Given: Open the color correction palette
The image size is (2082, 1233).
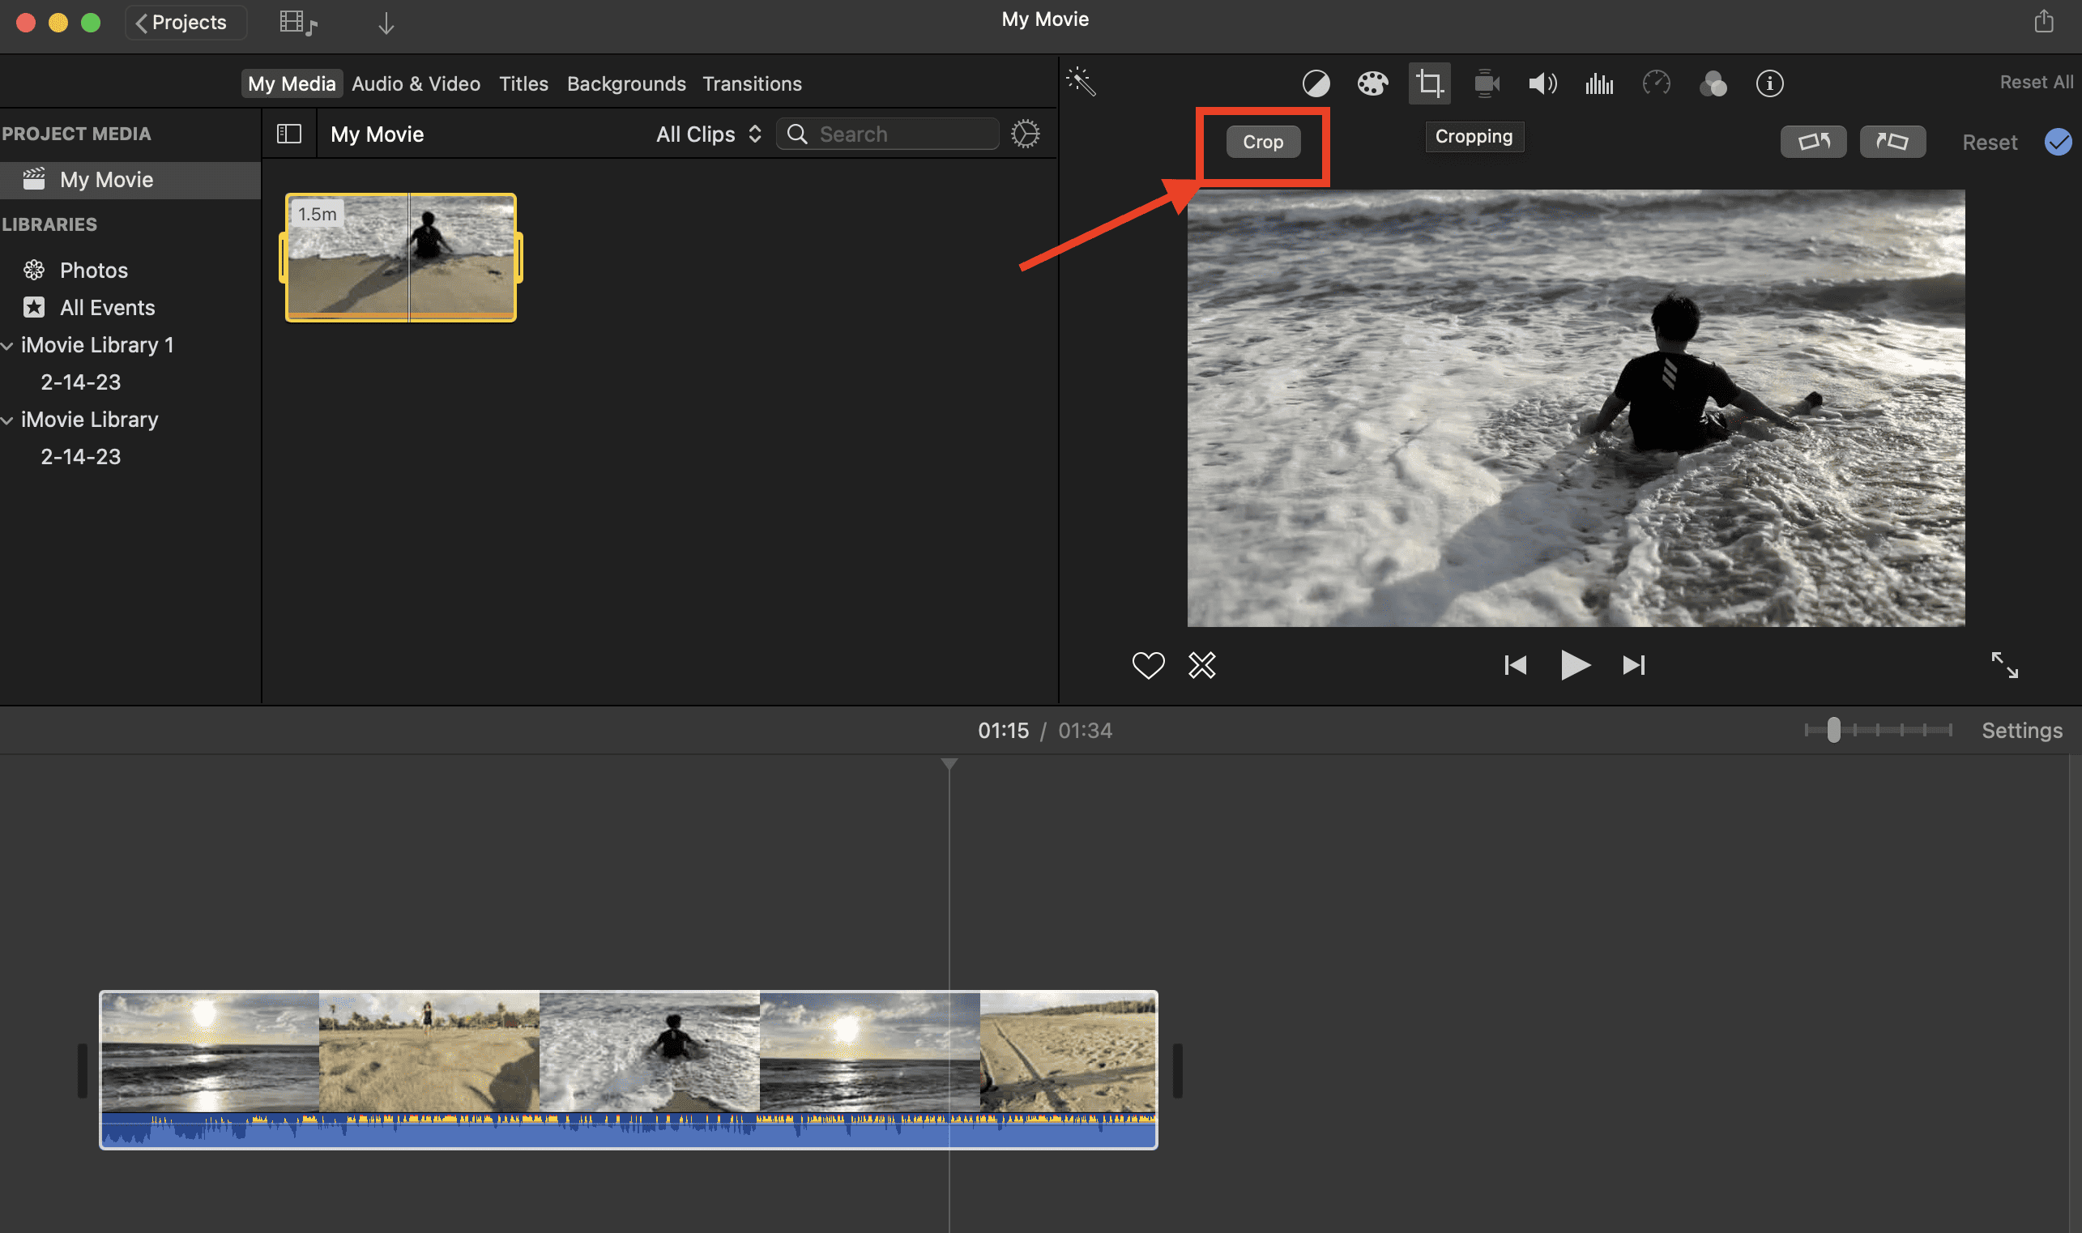Looking at the screenshot, I should pyautogui.click(x=1372, y=83).
